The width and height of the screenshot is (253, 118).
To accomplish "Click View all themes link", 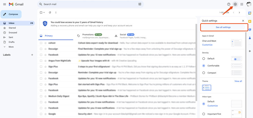I will click(238, 81).
